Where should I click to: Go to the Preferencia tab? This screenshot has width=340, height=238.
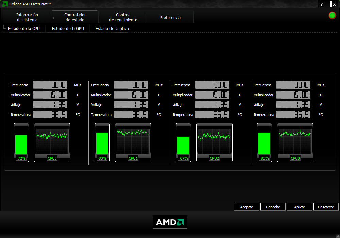pos(170,17)
